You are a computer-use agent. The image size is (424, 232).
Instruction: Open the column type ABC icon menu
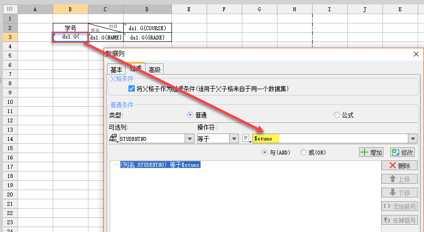(113, 138)
